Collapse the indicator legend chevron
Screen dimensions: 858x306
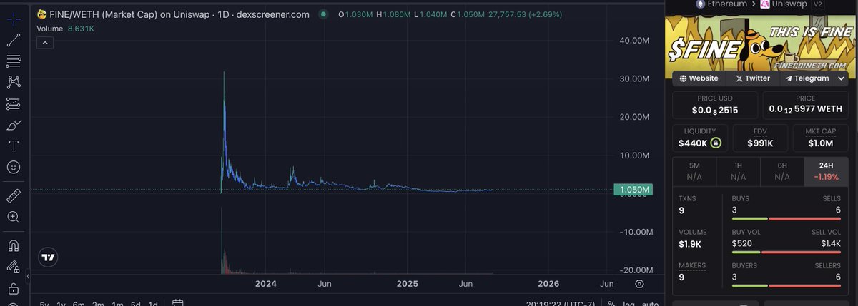coord(44,43)
